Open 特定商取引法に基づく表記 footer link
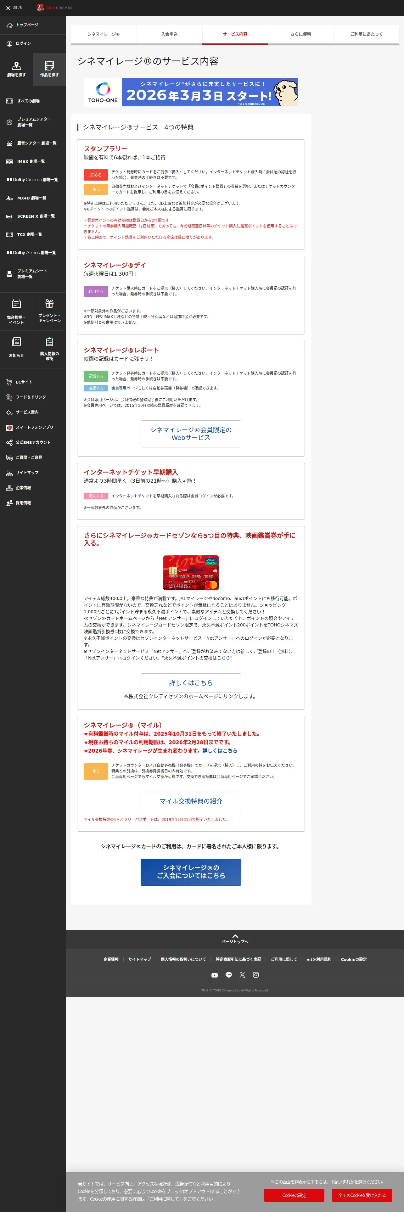Image resolution: width=404 pixels, height=1212 pixels. (x=238, y=959)
